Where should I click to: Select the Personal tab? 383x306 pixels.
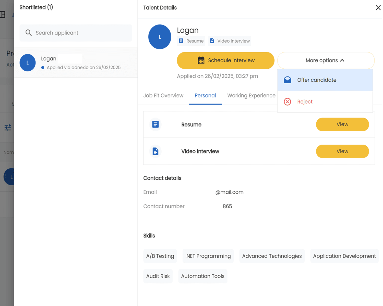(x=205, y=96)
